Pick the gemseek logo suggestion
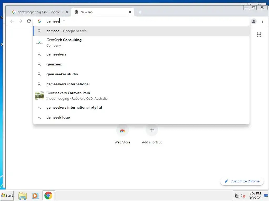The image size is (269, 201). click(x=141, y=118)
